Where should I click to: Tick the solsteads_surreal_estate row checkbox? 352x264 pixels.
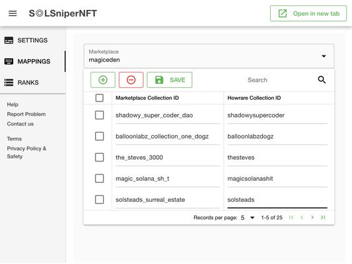coord(99,199)
